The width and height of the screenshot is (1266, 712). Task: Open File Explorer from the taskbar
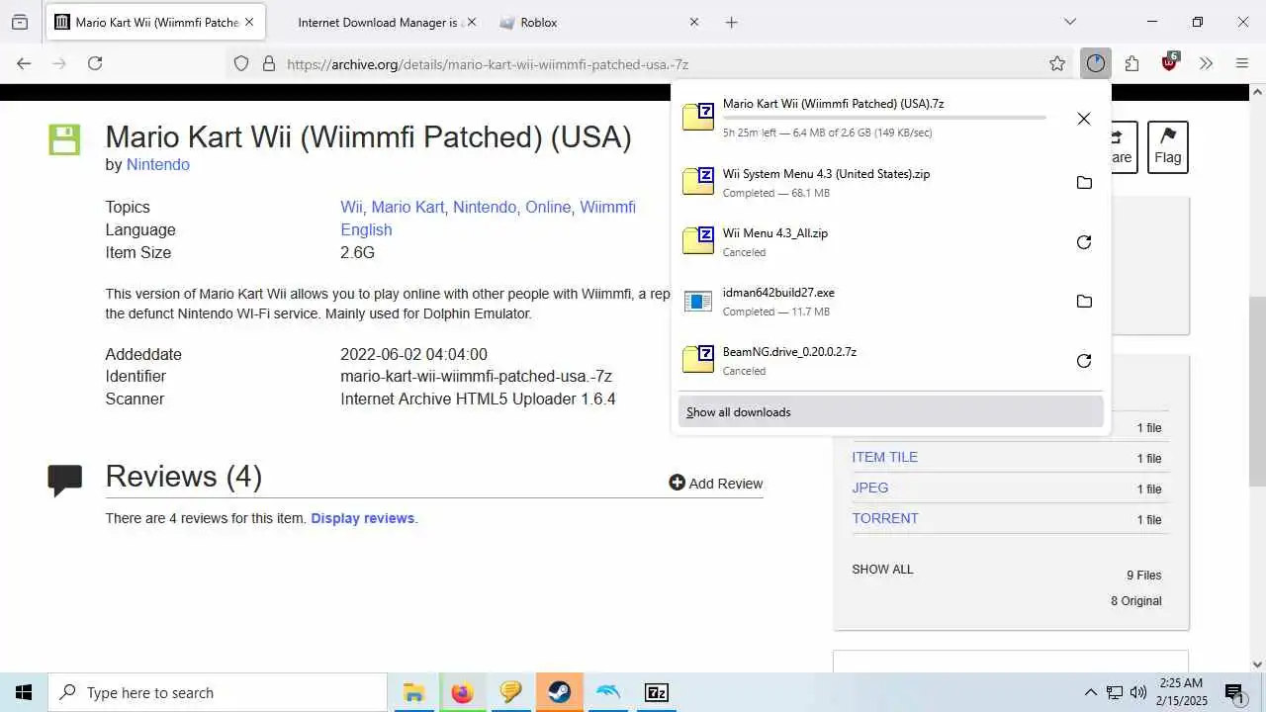[x=413, y=692]
